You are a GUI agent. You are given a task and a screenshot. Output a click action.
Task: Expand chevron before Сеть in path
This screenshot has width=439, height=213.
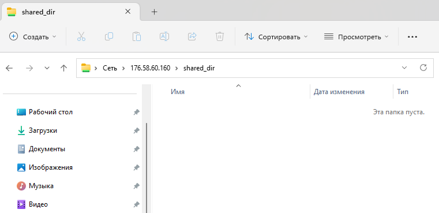click(96, 68)
